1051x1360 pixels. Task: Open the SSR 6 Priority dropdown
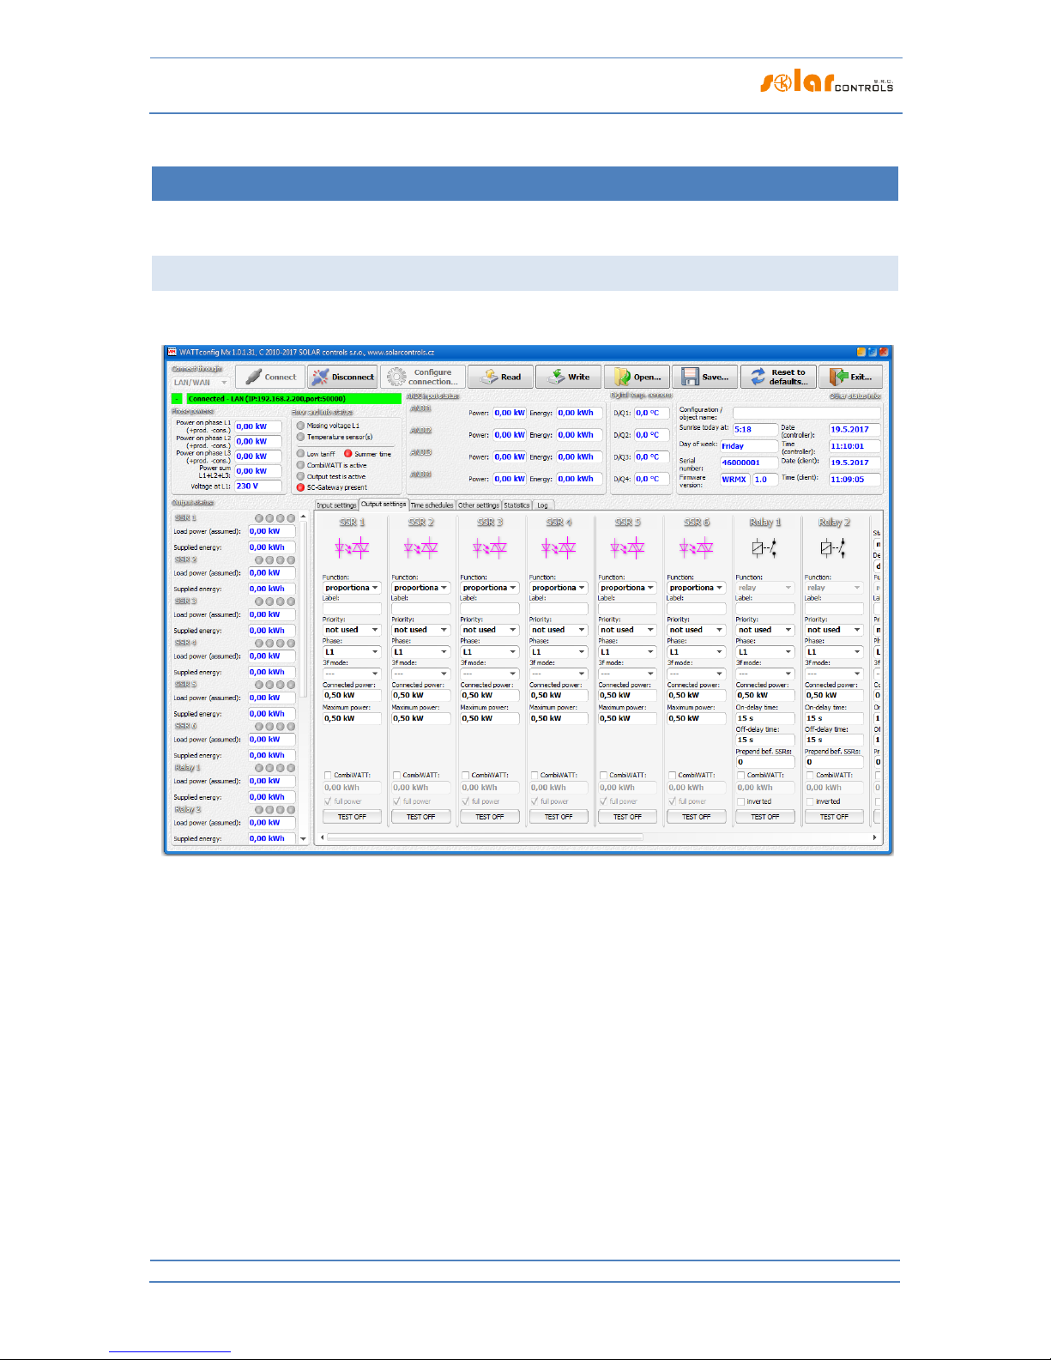tap(697, 630)
